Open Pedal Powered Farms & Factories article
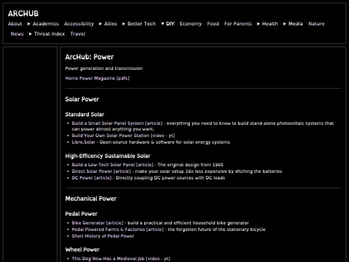Screen dimensions: 349x262 (118, 230)
